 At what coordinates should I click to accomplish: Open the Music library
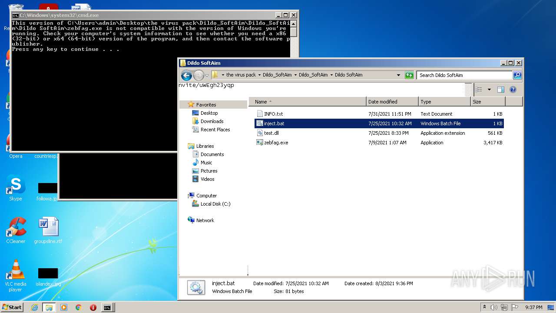tap(206, 163)
